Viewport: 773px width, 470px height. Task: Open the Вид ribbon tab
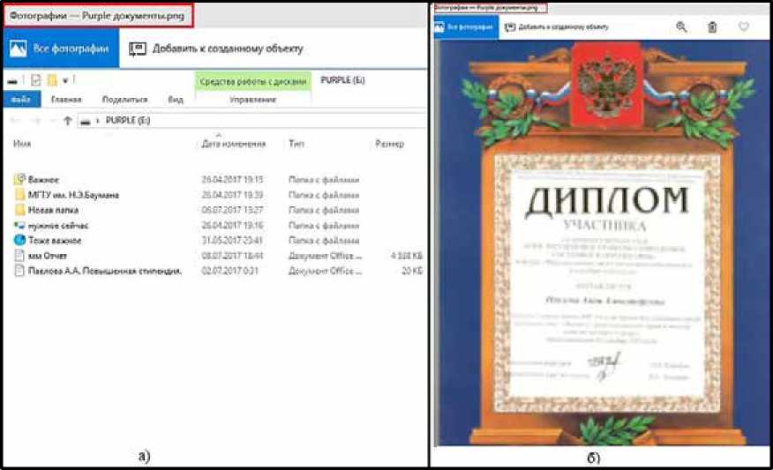(176, 100)
